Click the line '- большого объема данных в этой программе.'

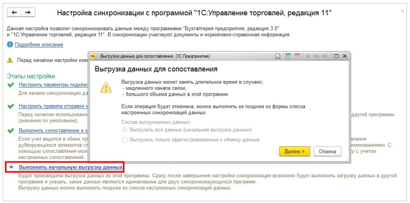click(176, 94)
